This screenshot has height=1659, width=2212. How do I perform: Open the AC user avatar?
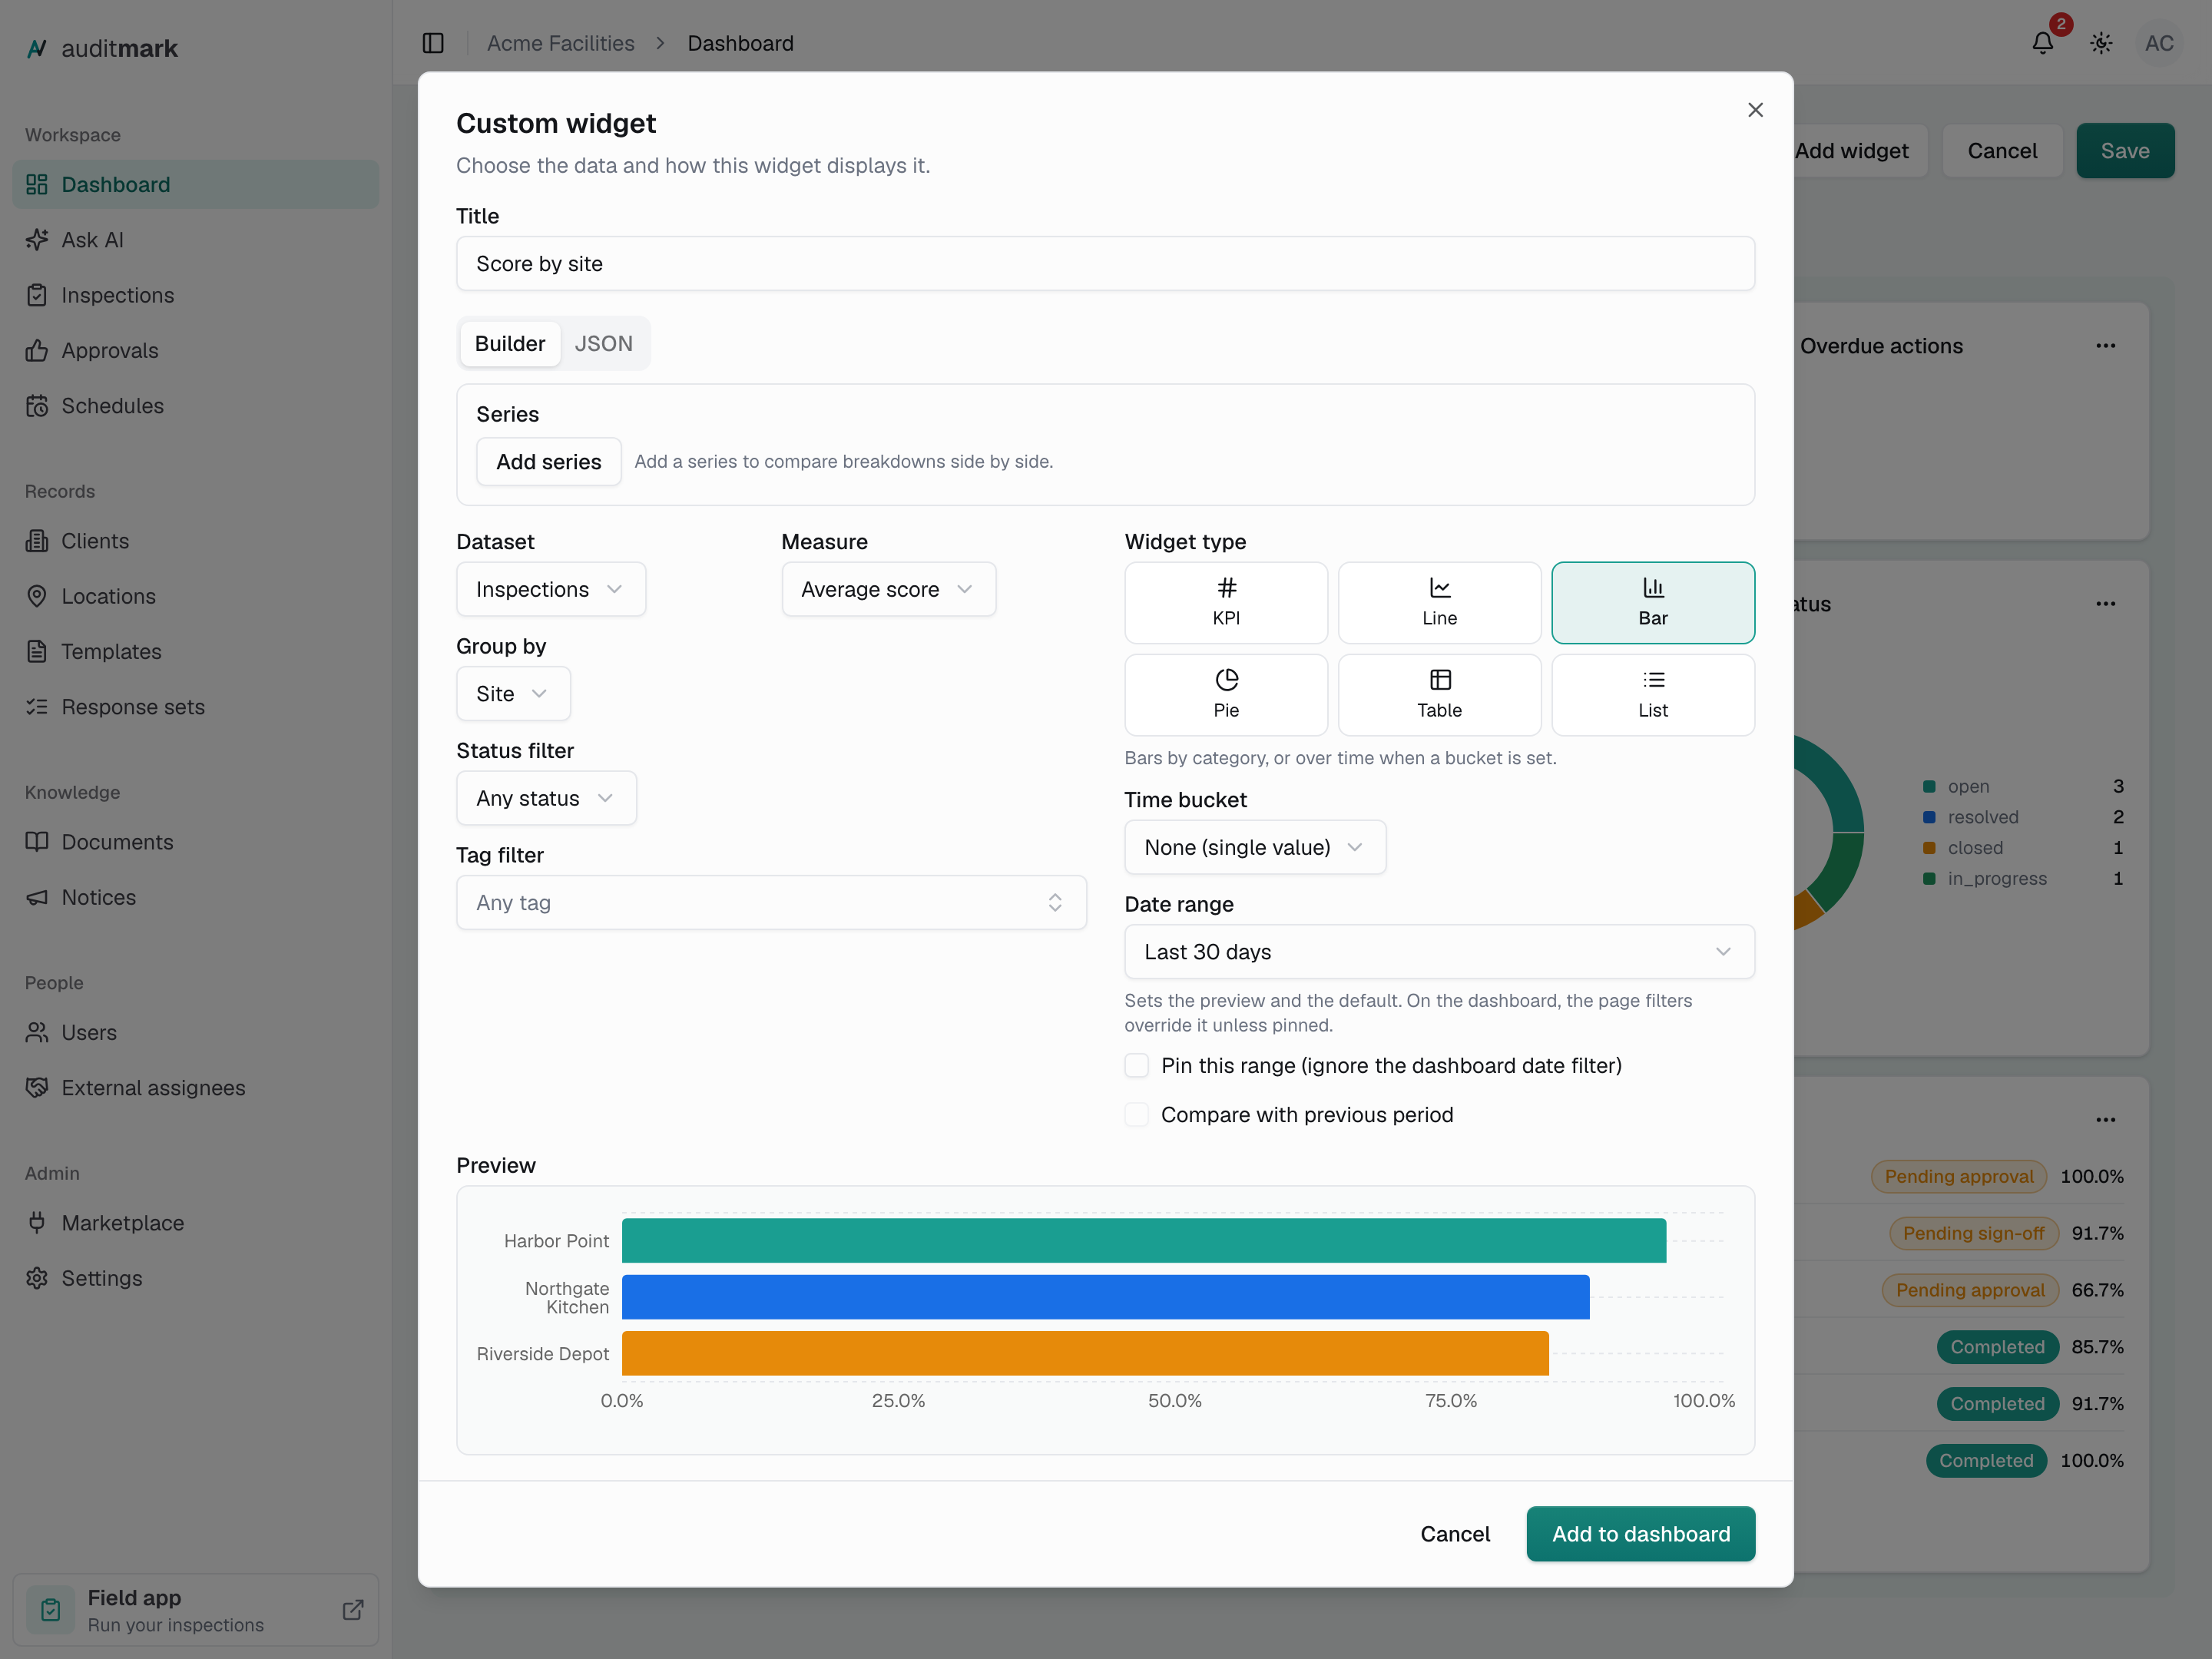(2159, 43)
